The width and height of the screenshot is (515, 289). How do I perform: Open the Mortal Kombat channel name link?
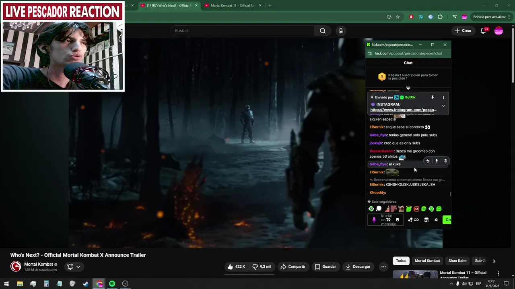39,264
